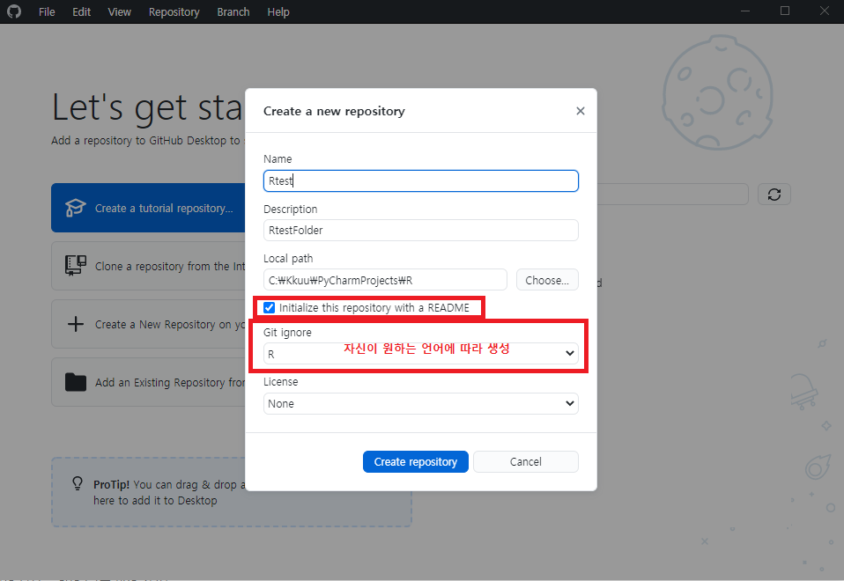Click the graduation cap tutorial icon

[x=76, y=208]
